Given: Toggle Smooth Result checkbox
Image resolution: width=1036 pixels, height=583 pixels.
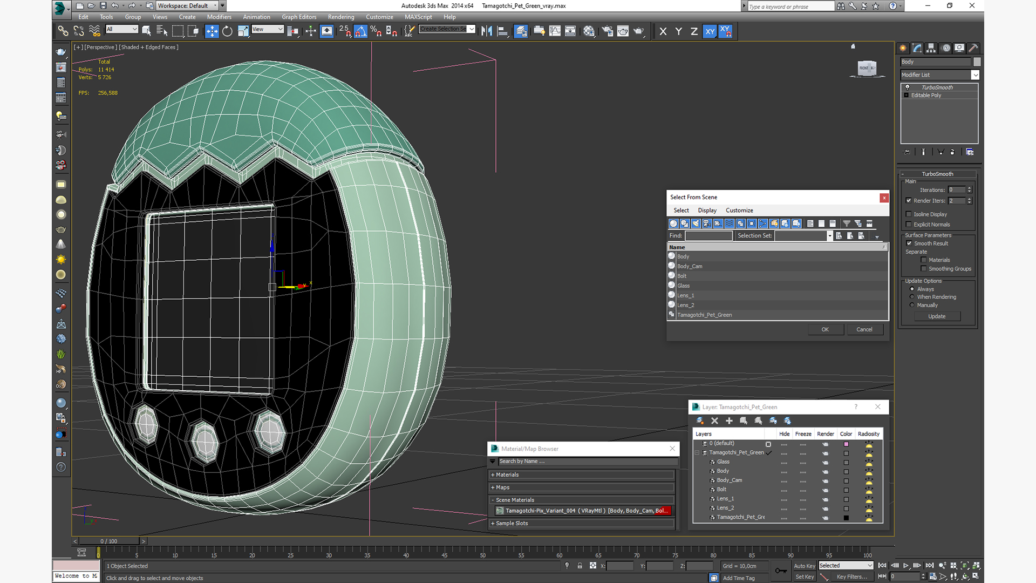Looking at the screenshot, I should 909,243.
